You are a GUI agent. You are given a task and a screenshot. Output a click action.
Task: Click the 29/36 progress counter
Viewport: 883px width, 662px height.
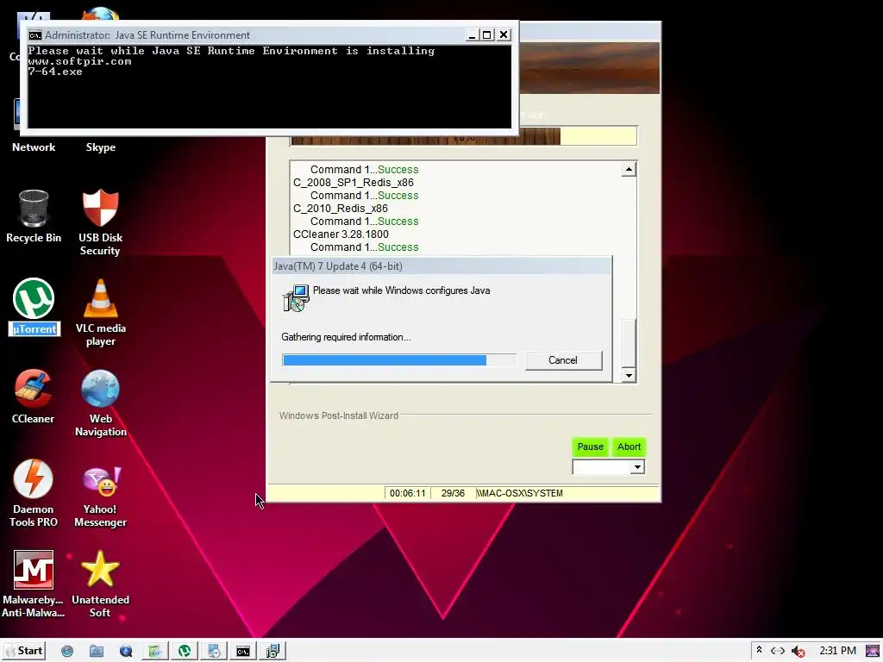(x=453, y=493)
